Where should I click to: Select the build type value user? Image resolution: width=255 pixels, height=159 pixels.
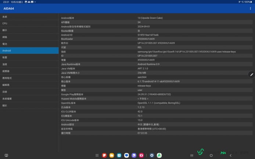(140, 90)
